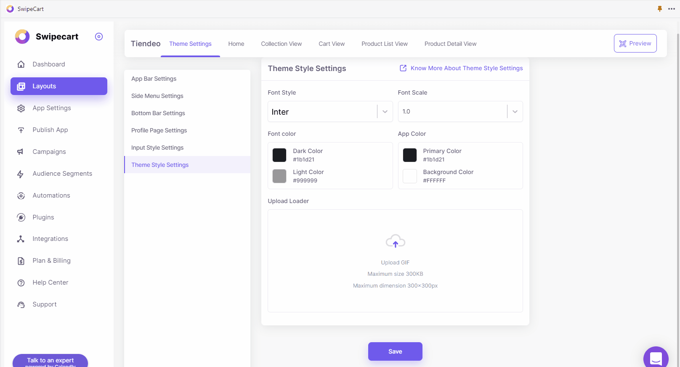Click the pin icon in title bar
The image size is (680, 367).
pos(660,8)
